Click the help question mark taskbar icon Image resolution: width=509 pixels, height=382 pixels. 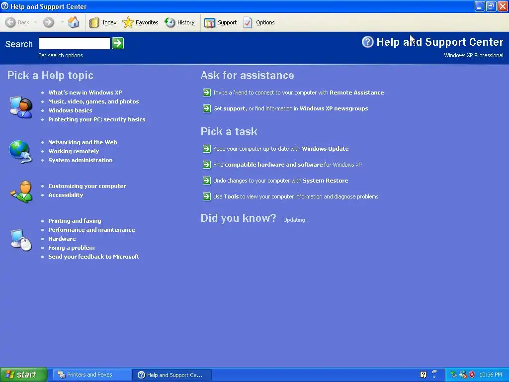423,375
